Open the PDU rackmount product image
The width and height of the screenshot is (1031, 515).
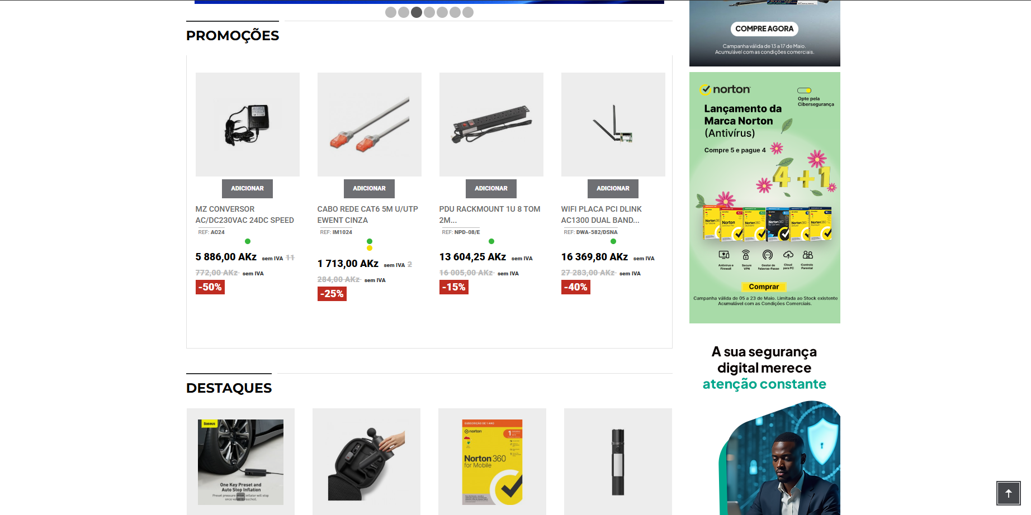click(x=491, y=125)
